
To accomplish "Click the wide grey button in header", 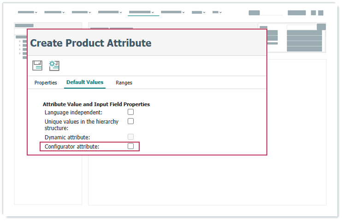I will pos(296,13).
